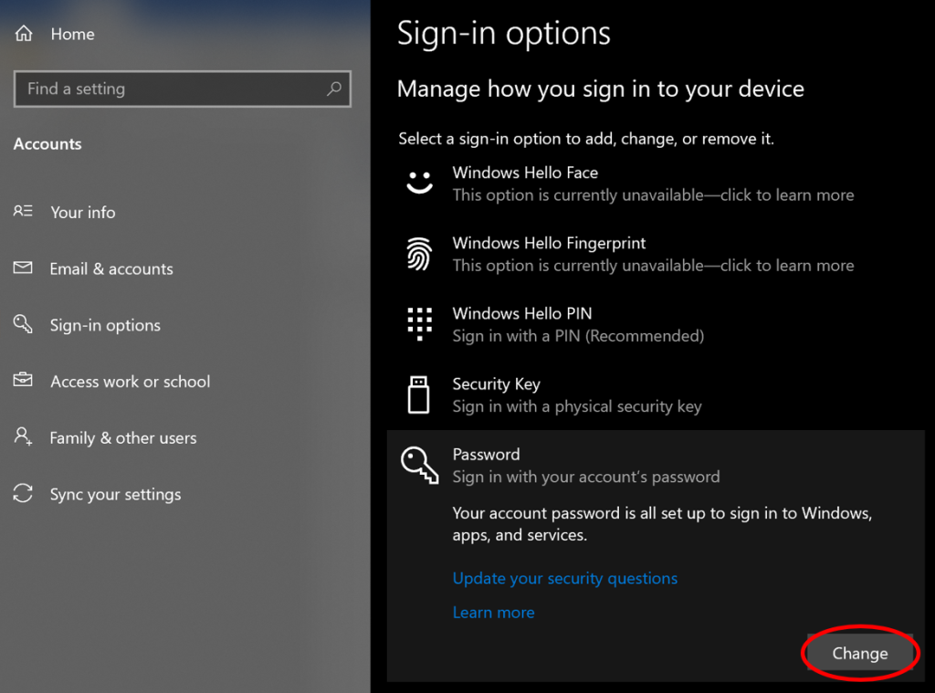The height and width of the screenshot is (693, 935).
Task: Expand the Windows Hello PIN option
Action: coord(578,324)
